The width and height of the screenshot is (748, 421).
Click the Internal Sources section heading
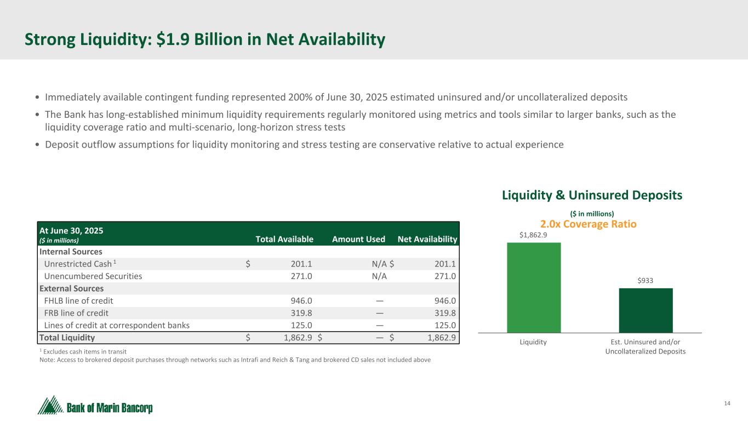(x=71, y=252)
